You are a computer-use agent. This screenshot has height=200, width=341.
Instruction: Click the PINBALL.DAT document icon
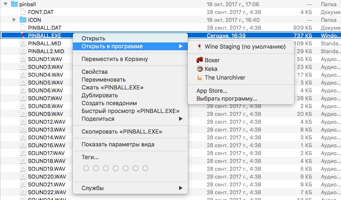tap(23, 28)
